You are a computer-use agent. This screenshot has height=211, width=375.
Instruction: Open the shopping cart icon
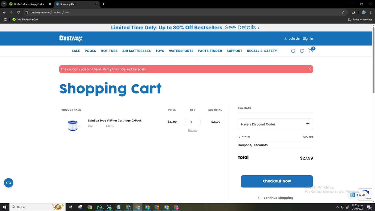pos(311,51)
